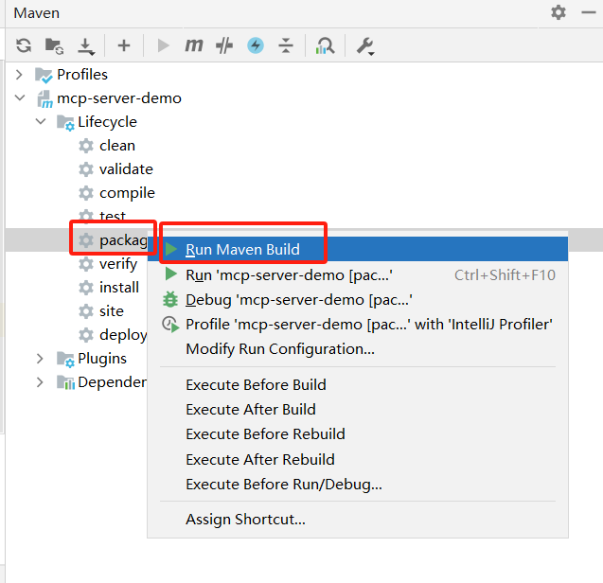Show dependencies diagram icon

325,45
